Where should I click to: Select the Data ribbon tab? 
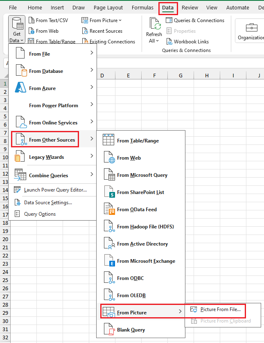(168, 8)
